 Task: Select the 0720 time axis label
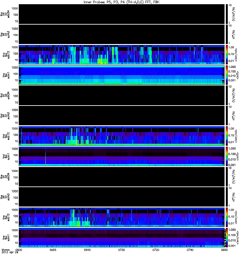coord(156,250)
